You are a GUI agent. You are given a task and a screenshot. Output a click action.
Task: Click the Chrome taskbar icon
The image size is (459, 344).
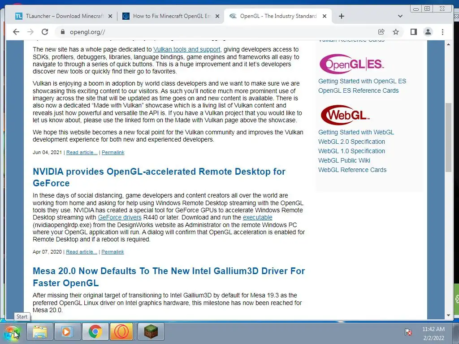[x=95, y=332]
